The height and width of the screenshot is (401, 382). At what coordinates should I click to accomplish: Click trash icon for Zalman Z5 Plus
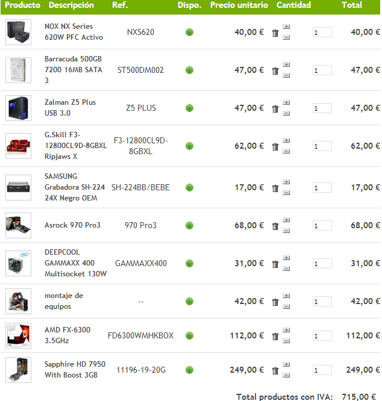275,109
